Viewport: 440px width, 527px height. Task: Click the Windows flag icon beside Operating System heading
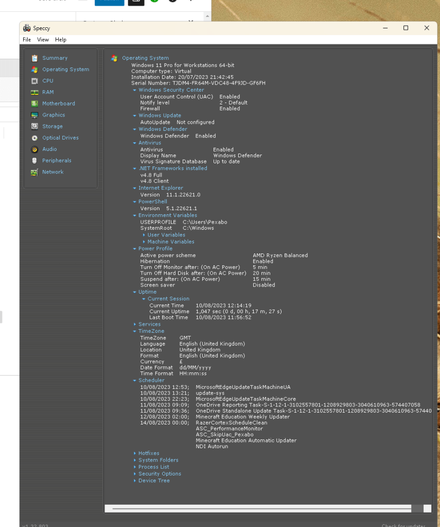pos(114,58)
